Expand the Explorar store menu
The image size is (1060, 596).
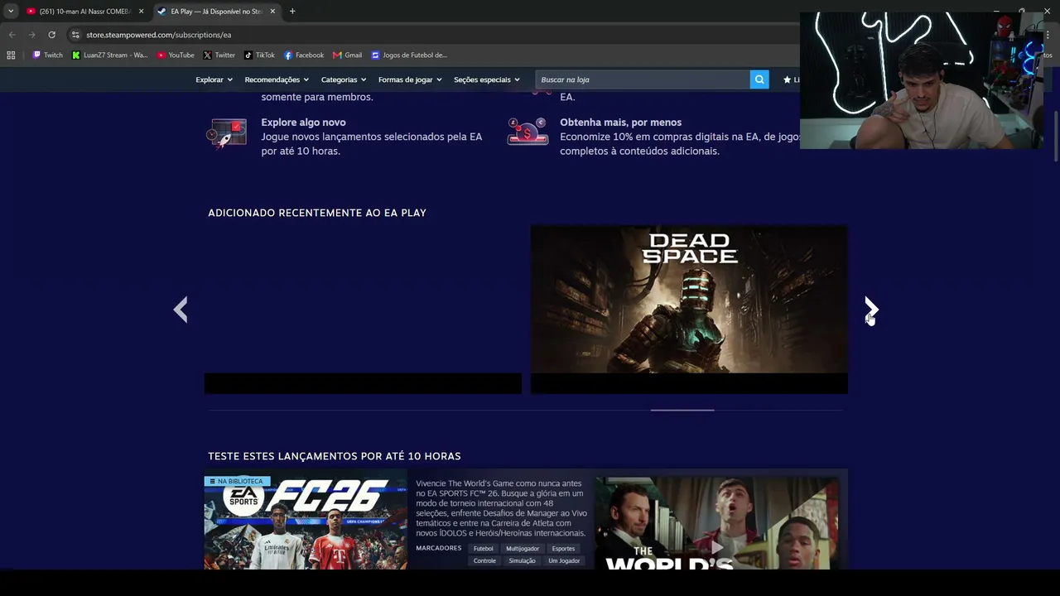point(214,79)
